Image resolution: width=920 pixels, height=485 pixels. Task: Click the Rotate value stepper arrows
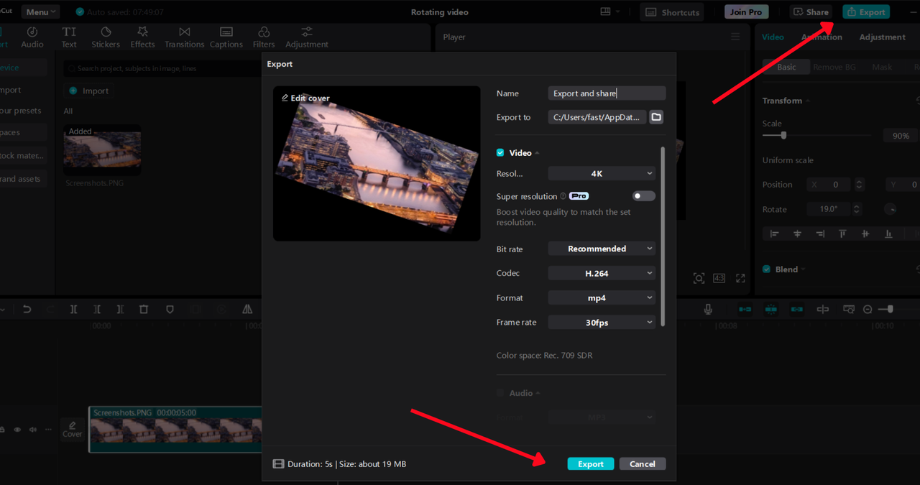pyautogui.click(x=858, y=209)
